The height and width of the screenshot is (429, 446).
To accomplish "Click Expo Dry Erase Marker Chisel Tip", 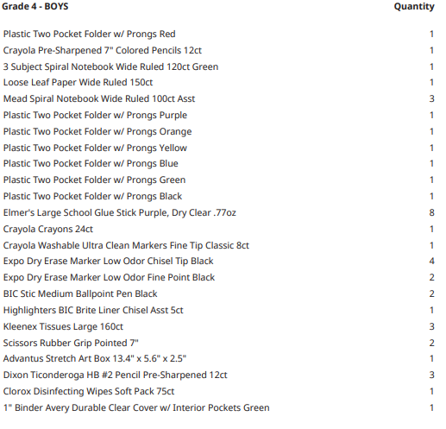I will 108,261.
